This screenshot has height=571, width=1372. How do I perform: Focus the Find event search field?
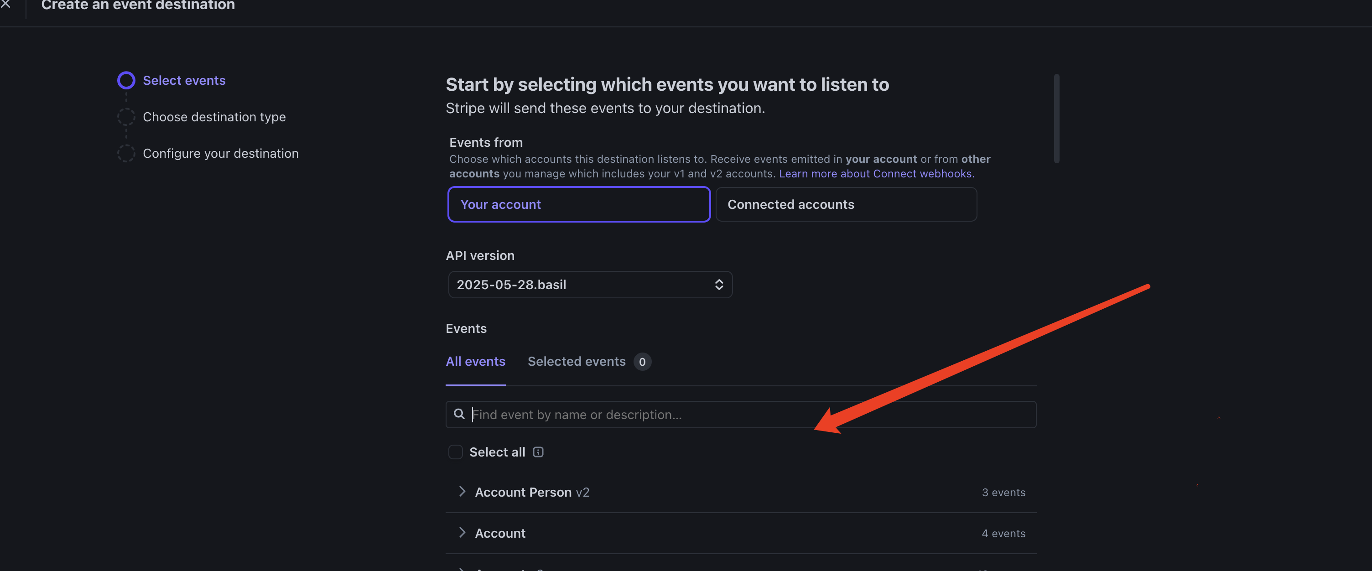741,415
